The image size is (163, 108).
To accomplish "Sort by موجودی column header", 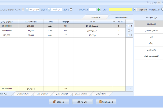I will (66, 22).
